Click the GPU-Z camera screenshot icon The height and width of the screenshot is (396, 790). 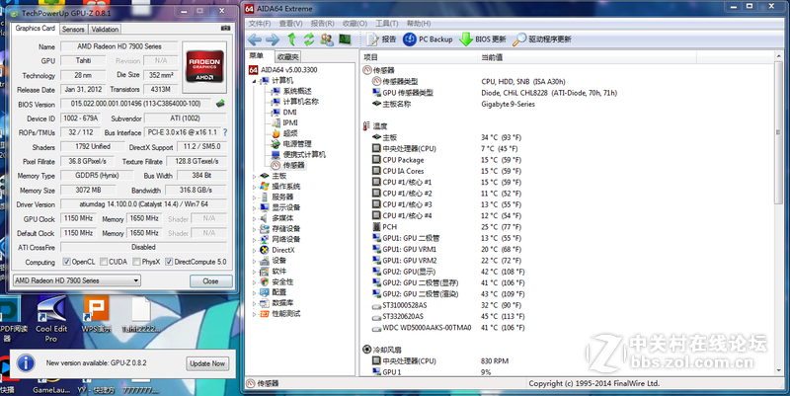[225, 29]
